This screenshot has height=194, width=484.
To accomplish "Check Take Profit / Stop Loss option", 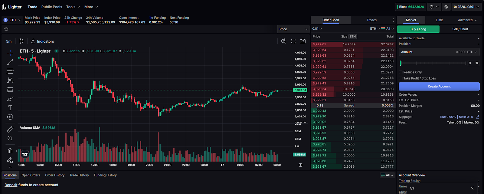I will 401,78.
